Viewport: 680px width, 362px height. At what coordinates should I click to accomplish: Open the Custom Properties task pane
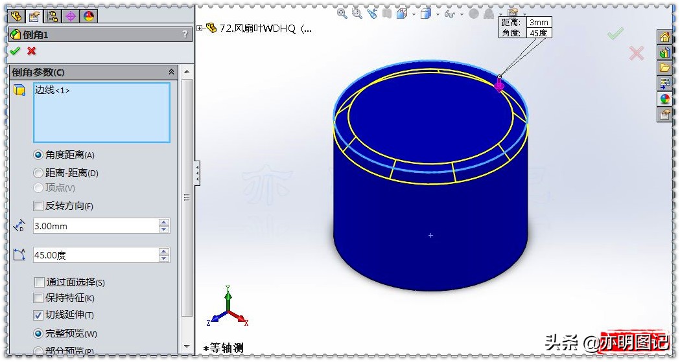tap(665, 115)
